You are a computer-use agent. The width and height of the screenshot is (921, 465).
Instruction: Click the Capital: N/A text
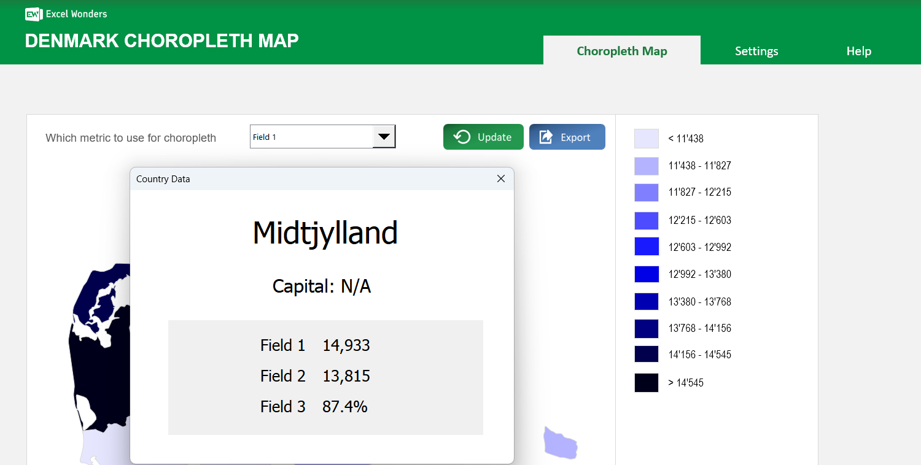(321, 286)
